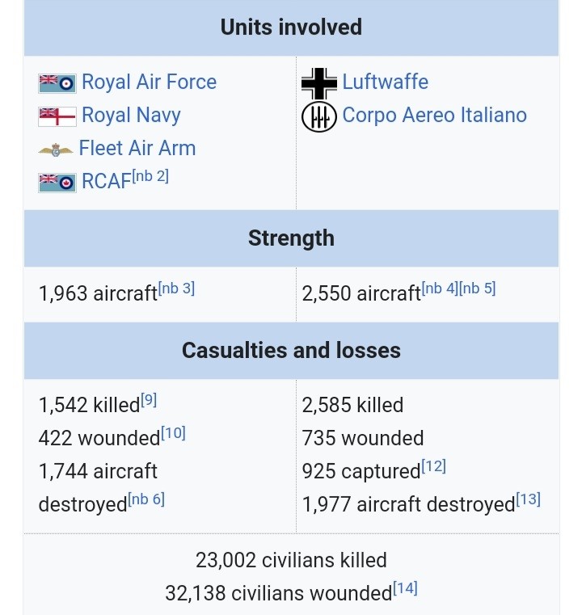Screen dimensions: 582x615
Task: View citation 9 next to 1,542 killed
Action: tap(149, 399)
